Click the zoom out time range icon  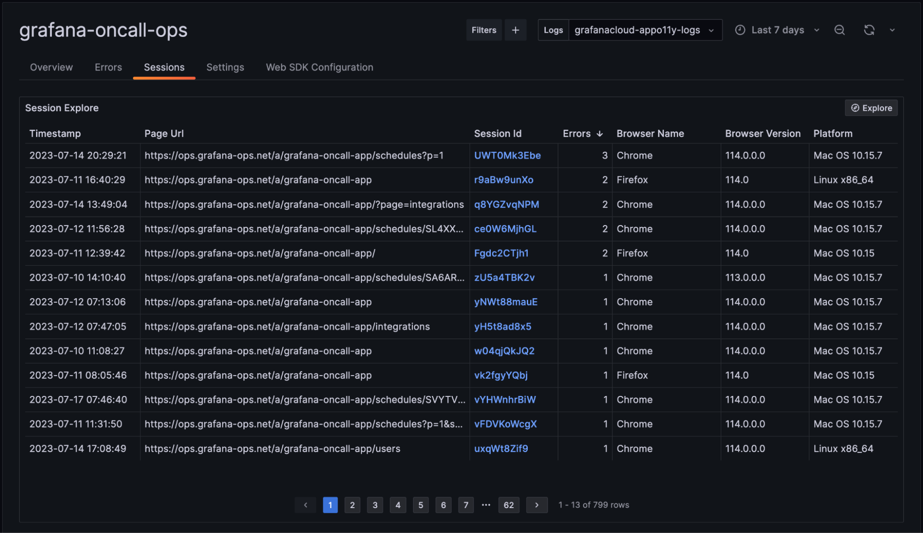coord(839,30)
